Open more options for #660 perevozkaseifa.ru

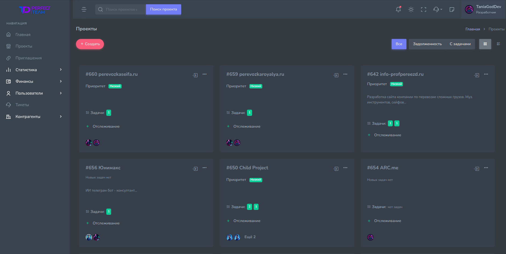[205, 74]
